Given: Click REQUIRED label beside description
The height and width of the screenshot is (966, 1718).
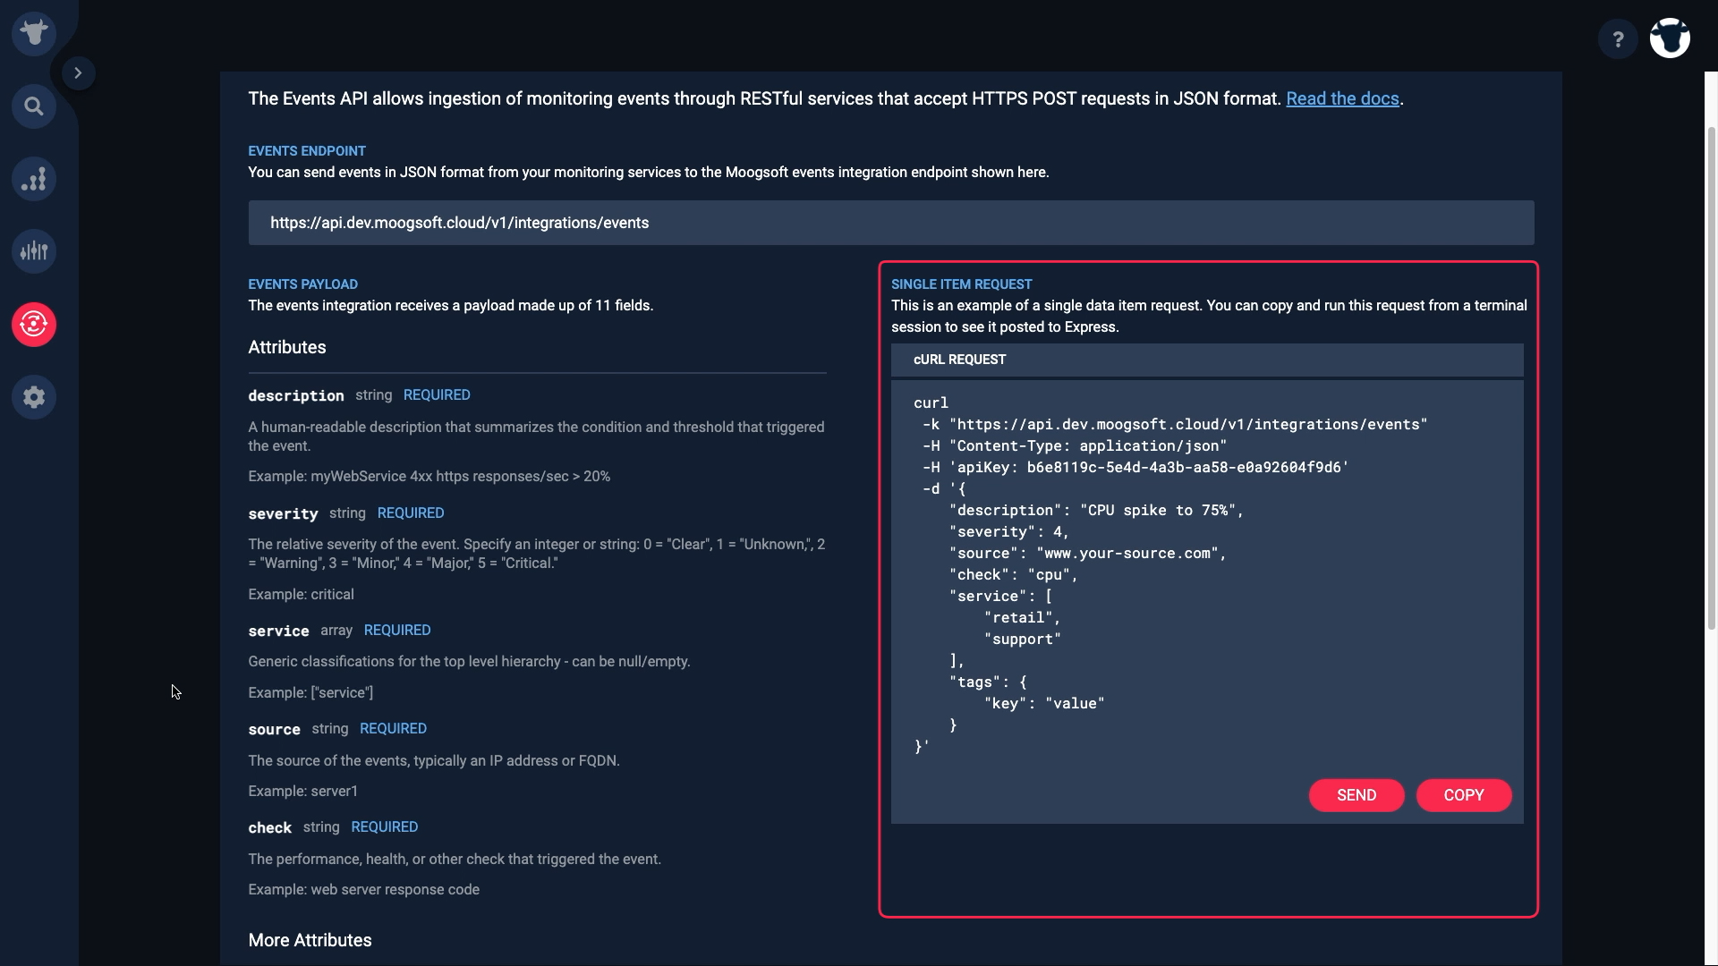Looking at the screenshot, I should [x=437, y=395].
